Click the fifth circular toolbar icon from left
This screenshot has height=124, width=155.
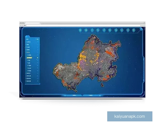(104, 30)
